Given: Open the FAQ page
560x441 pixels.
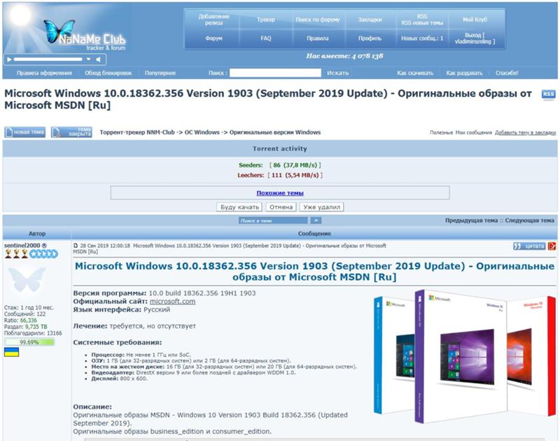Looking at the screenshot, I should pos(266,38).
